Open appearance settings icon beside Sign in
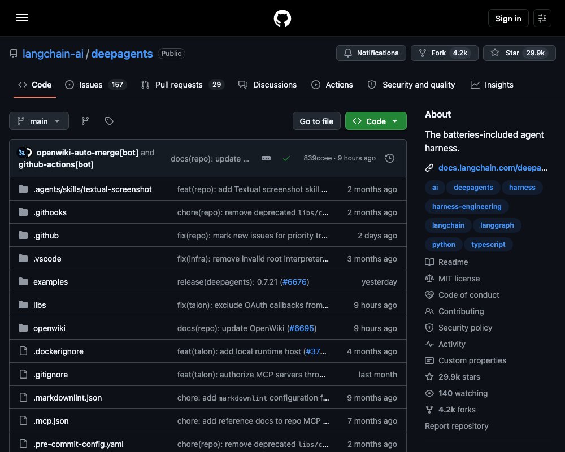Image resolution: width=565 pixels, height=452 pixels. 542,18
